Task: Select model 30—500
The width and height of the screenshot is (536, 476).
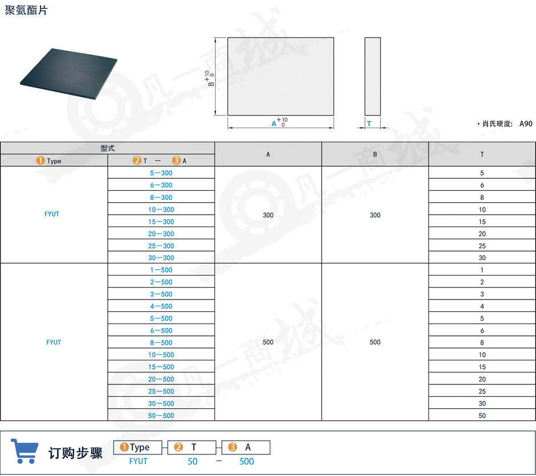Action: pyautogui.click(x=161, y=403)
